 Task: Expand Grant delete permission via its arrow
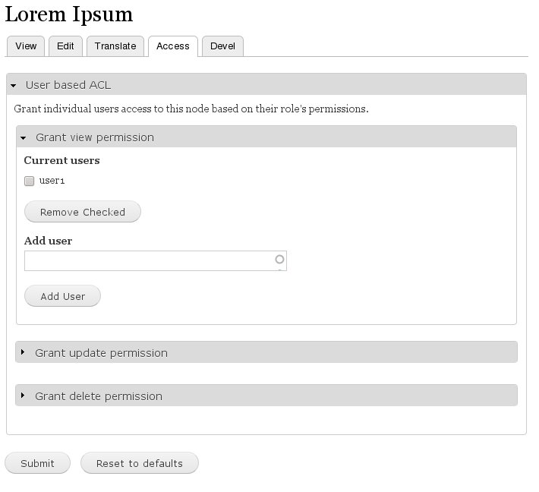23,395
